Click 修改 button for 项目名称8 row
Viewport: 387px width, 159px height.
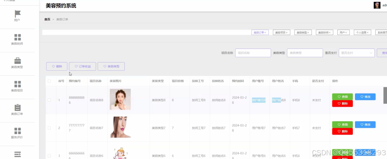(365, 97)
